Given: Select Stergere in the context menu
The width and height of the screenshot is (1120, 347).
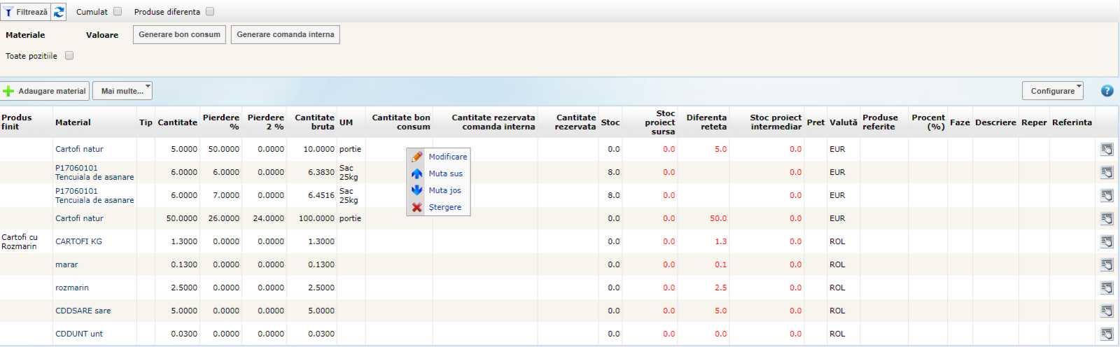Looking at the screenshot, I should click(x=444, y=207).
